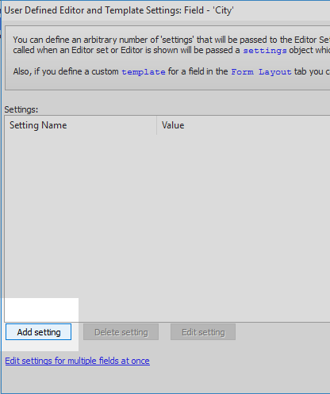Viewport: 330px width, 394px height.
Task: Click the Edit setting button
Action: coord(203,332)
